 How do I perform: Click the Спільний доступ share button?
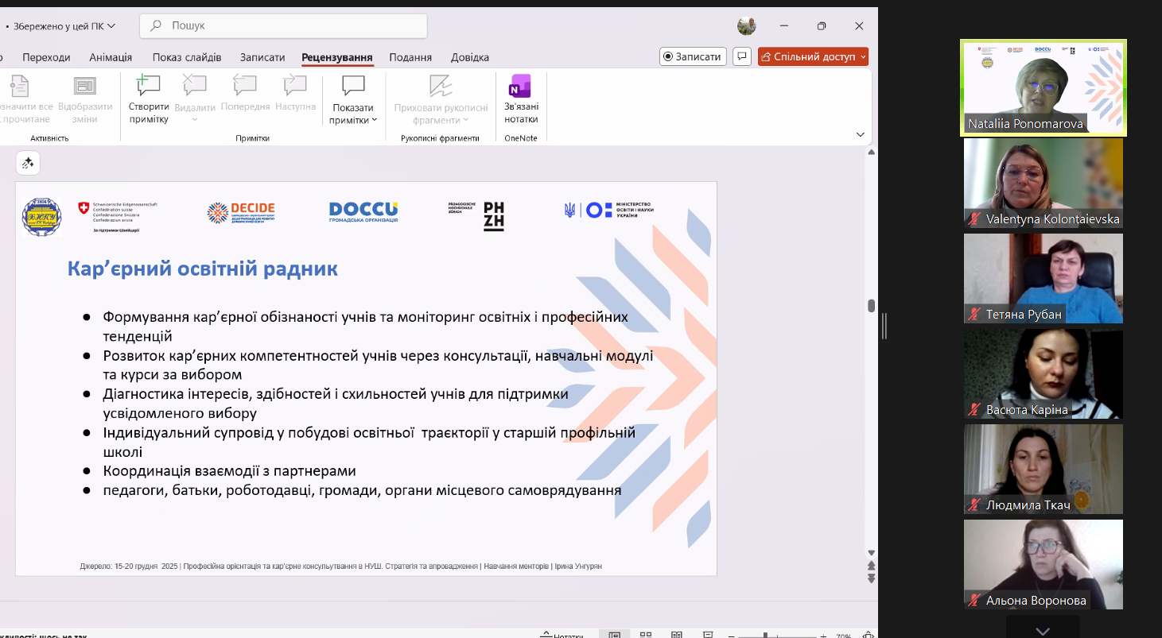[x=812, y=56]
